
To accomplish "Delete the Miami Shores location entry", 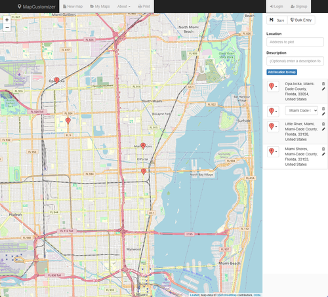I will pyautogui.click(x=323, y=149).
